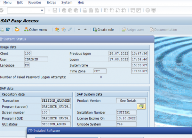
Task: Click the Find binoculars icon
Action: (91, 11)
